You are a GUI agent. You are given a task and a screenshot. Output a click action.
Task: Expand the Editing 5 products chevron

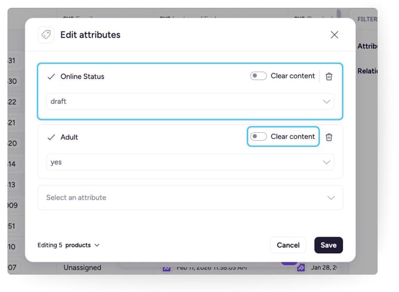[97, 245]
